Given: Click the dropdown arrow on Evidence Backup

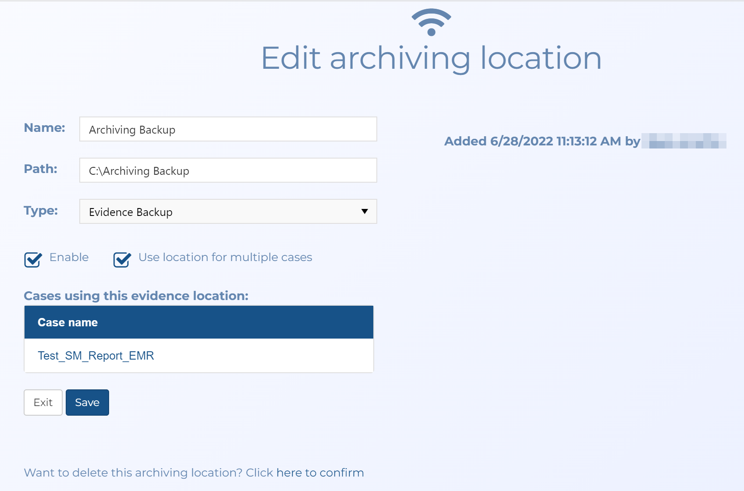Looking at the screenshot, I should pyautogui.click(x=365, y=212).
